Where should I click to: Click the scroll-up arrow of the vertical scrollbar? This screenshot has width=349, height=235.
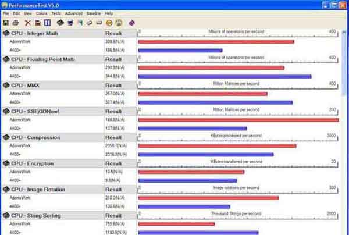click(x=344, y=33)
